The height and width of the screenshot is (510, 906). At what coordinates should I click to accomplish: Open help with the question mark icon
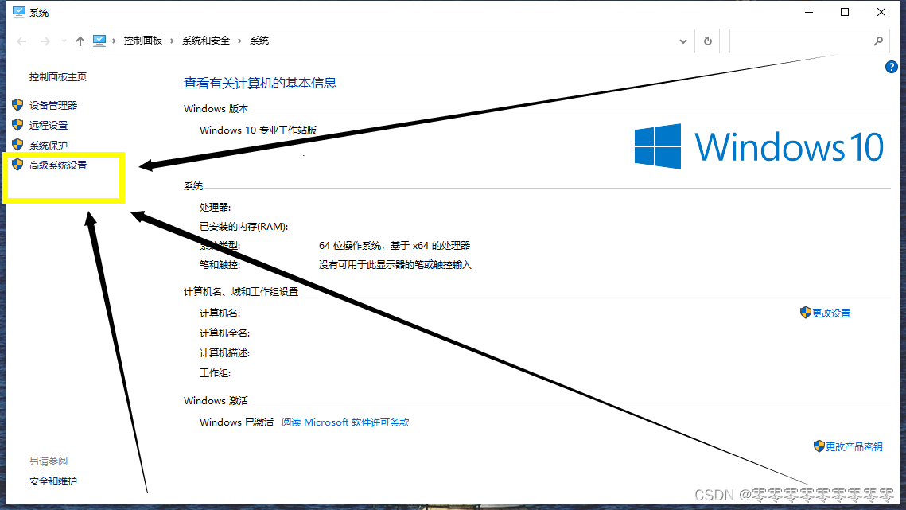tap(891, 67)
